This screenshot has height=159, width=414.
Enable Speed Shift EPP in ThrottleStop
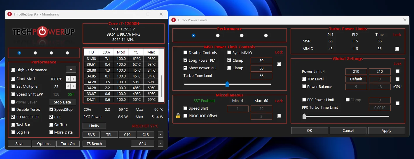pos(13,94)
